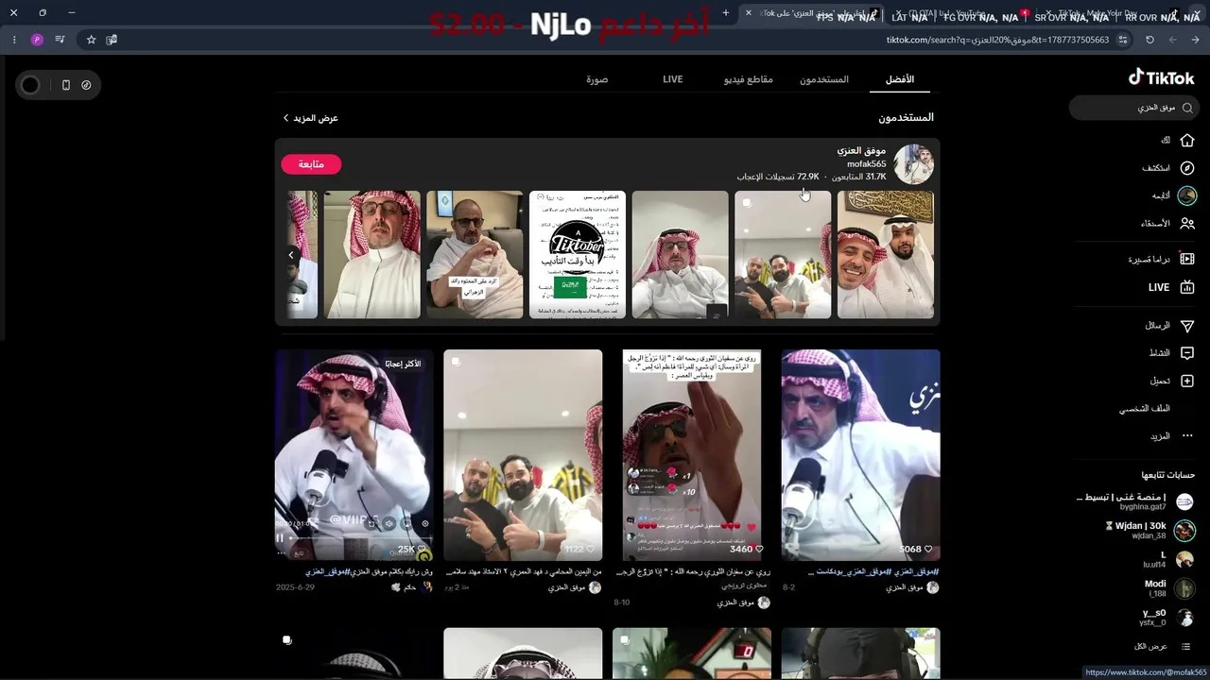Open the TikTok logo home link

pos(1162,77)
